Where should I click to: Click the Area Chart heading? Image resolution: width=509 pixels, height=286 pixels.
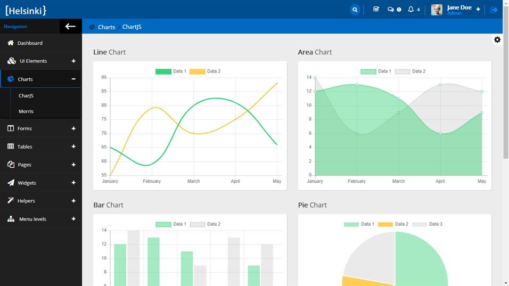coord(315,52)
